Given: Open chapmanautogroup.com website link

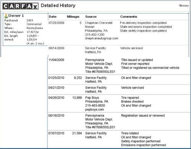Looking at the screenshot, I should coord(101,38).
